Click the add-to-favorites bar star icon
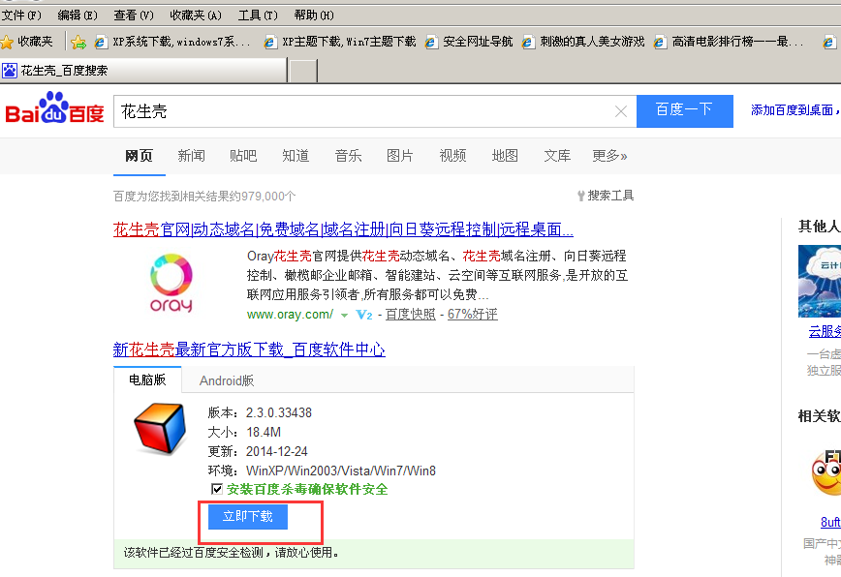Image resolution: width=841 pixels, height=577 pixels. point(78,42)
